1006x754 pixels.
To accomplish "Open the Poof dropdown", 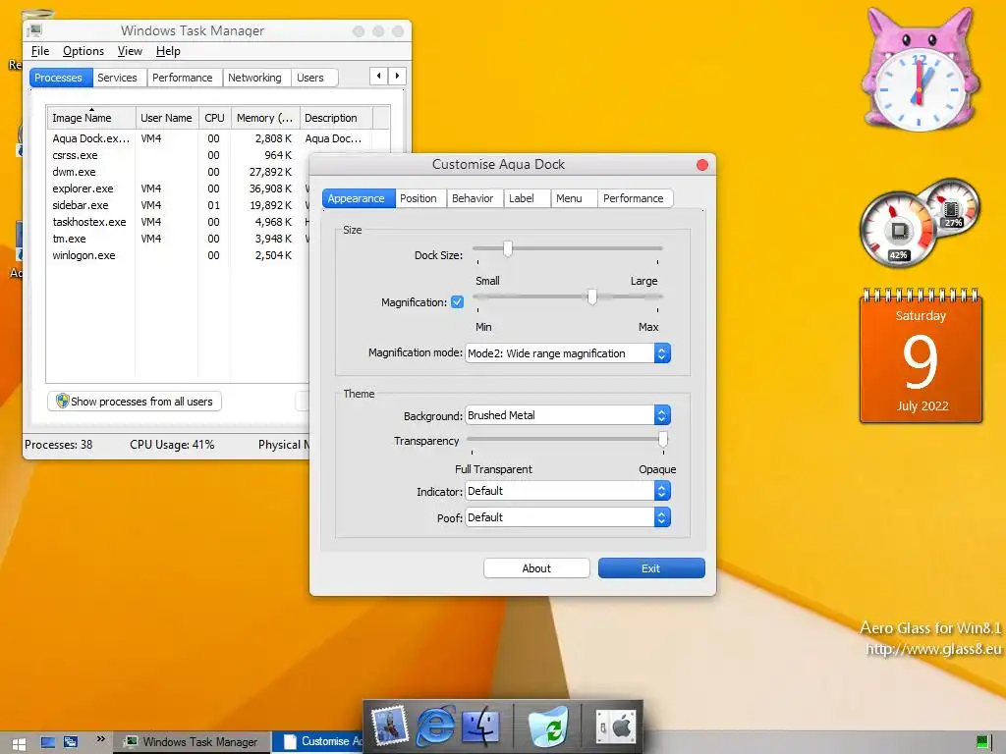I will click(x=568, y=517).
